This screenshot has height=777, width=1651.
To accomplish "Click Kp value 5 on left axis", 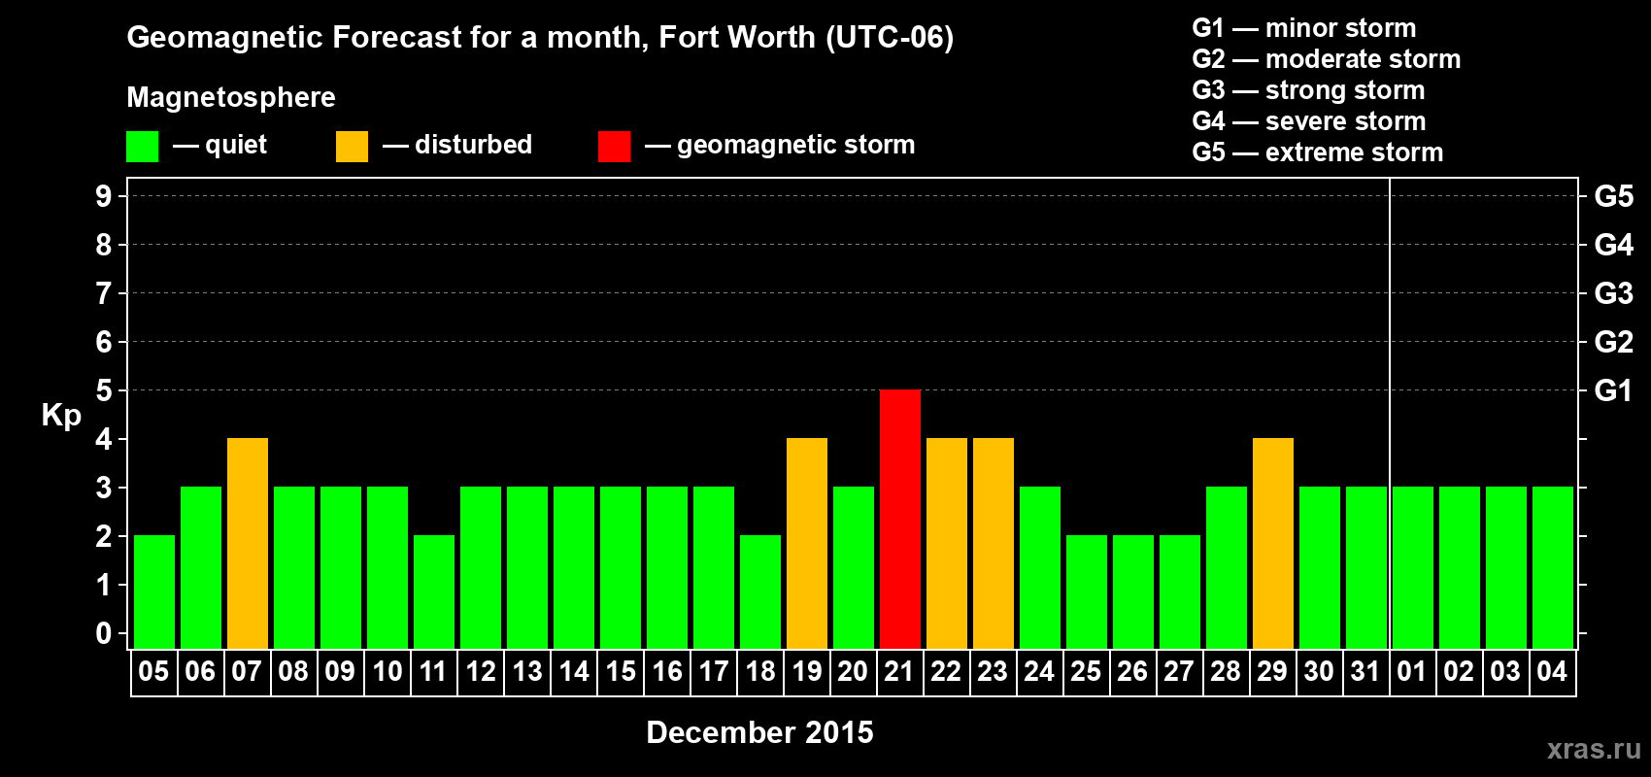I will [x=104, y=390].
